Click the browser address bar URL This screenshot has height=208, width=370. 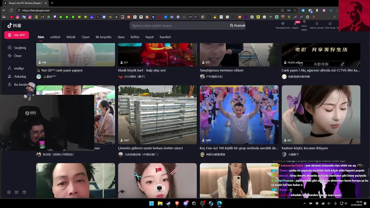[36, 10]
